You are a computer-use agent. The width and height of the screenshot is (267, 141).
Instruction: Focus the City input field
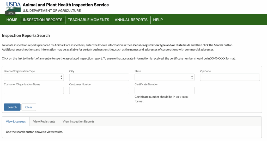pos(99,77)
